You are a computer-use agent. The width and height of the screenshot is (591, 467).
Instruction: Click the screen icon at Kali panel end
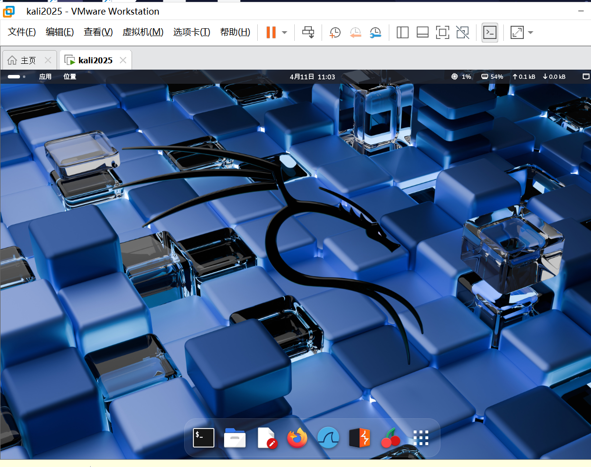tap(586, 76)
